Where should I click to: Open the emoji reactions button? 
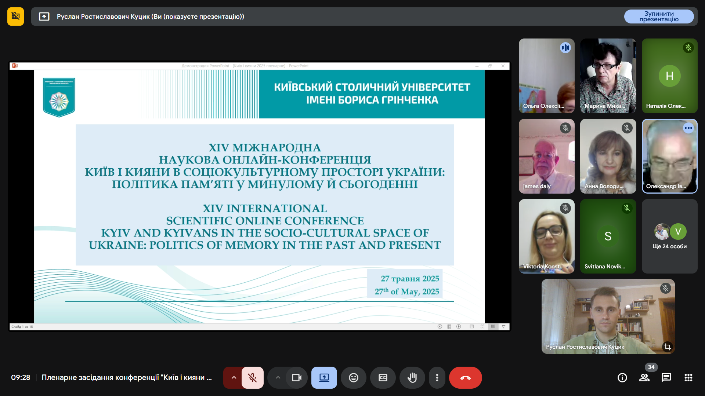click(353, 378)
